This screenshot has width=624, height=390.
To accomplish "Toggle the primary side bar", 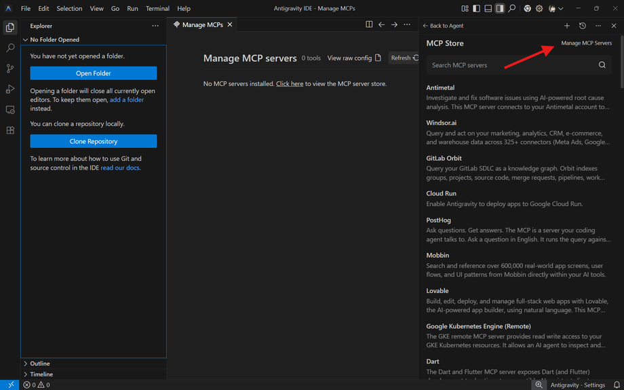I will click(476, 8).
